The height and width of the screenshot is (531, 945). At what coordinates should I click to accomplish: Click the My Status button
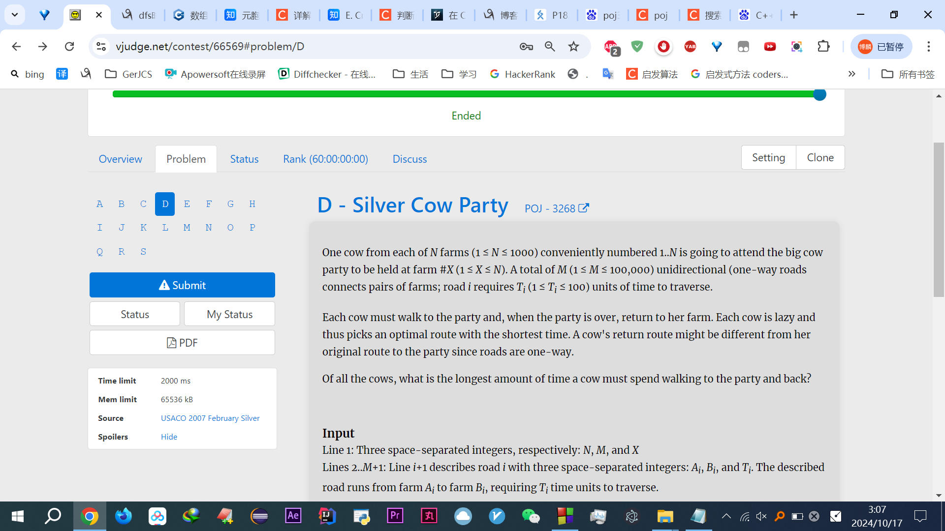[229, 314]
